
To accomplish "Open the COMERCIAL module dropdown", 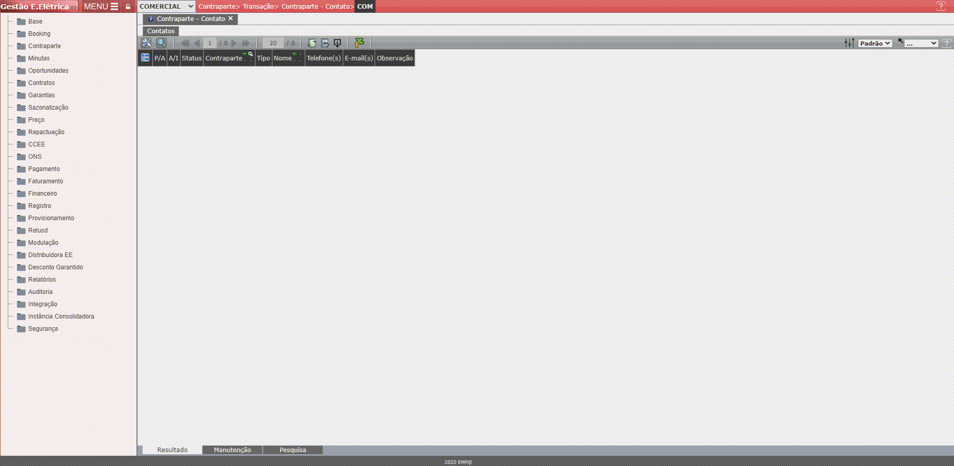I will pyautogui.click(x=166, y=7).
